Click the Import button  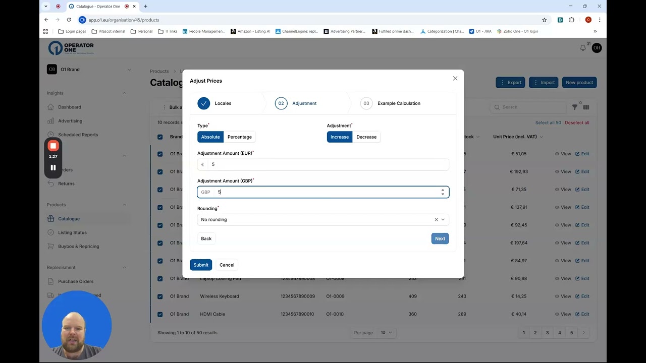coord(544,83)
